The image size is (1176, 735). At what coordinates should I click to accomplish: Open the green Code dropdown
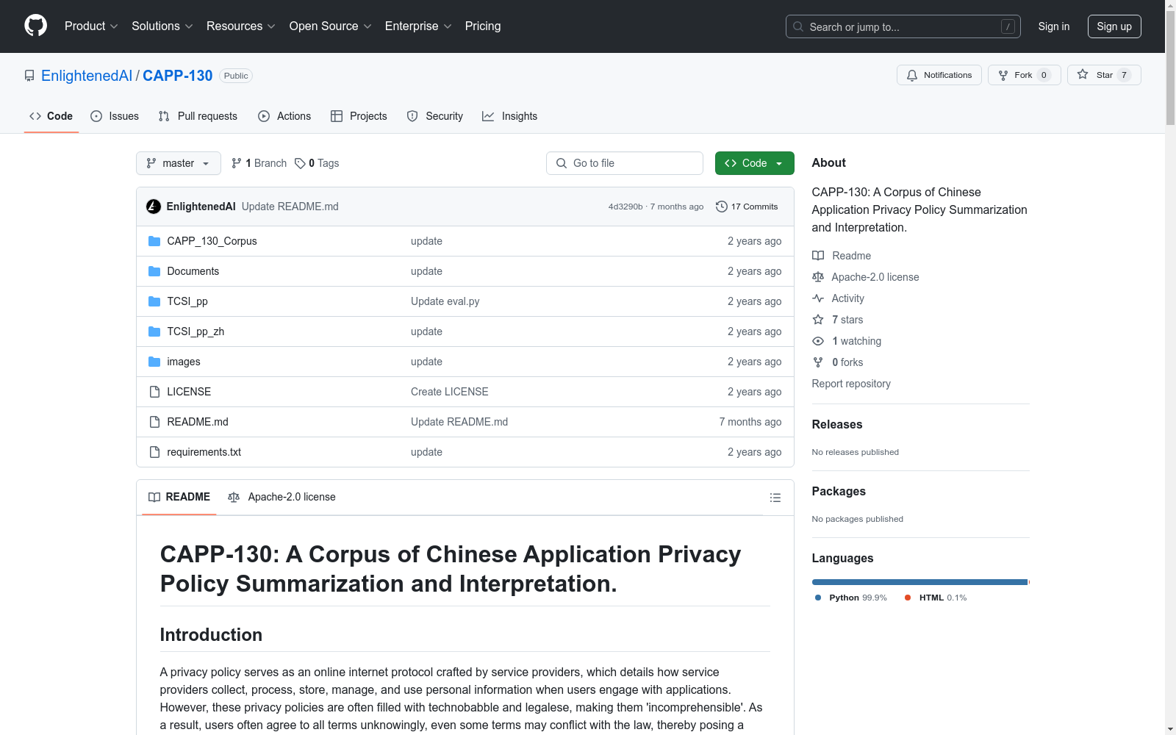pos(754,163)
